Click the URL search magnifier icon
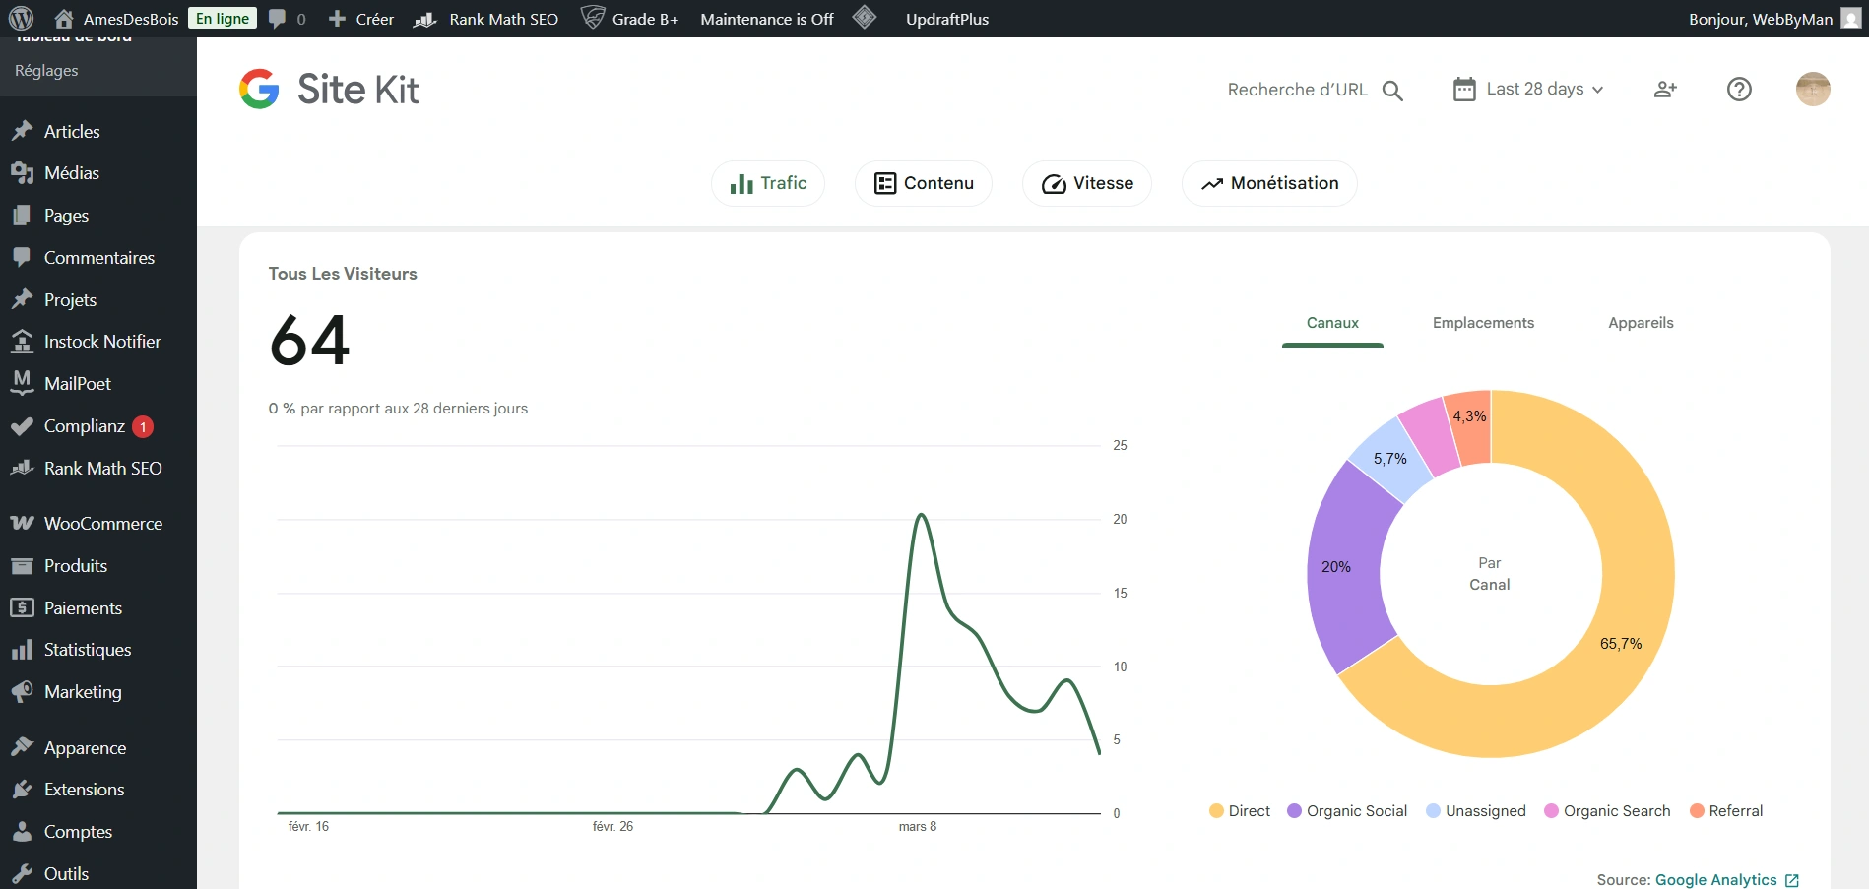 click(1392, 91)
